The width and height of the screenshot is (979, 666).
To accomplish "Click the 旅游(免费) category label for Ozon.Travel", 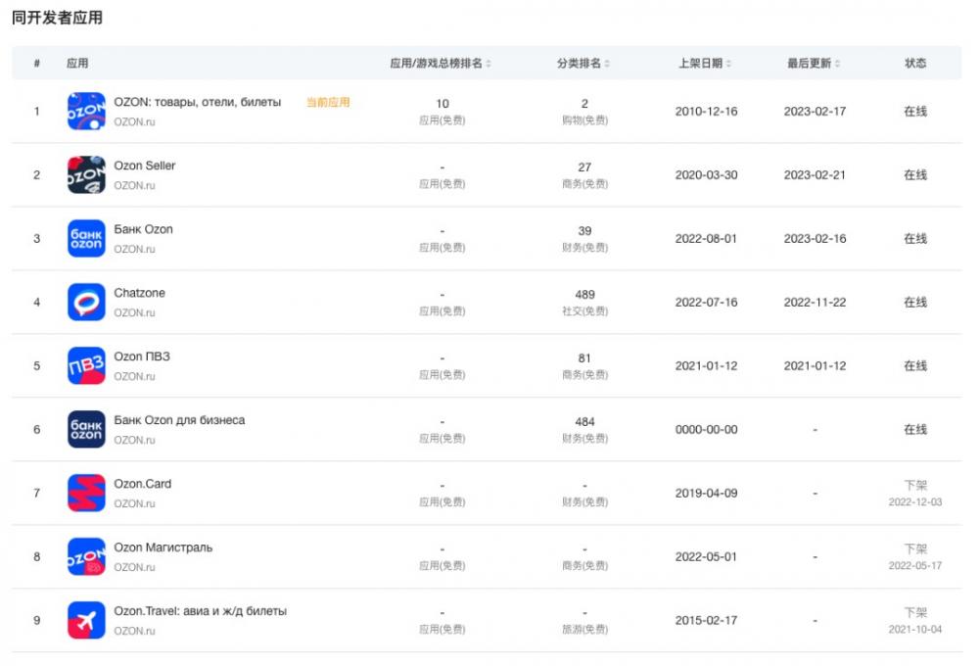I will [584, 630].
